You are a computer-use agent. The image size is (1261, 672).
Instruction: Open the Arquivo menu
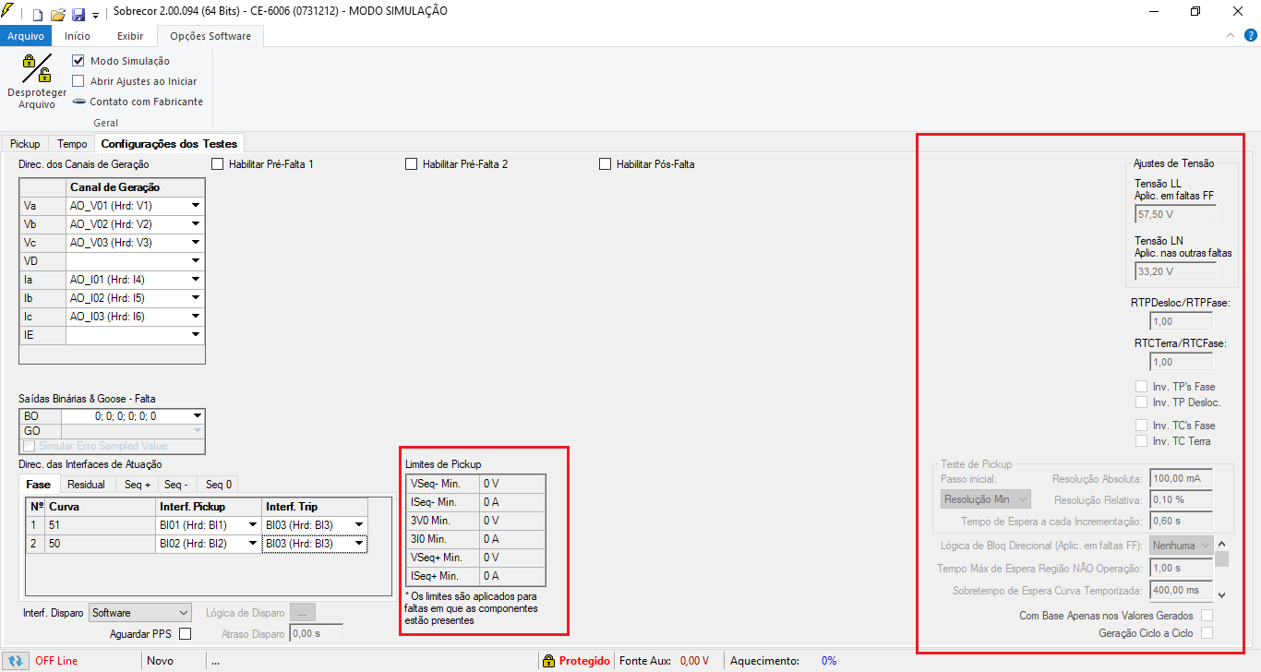coord(26,36)
